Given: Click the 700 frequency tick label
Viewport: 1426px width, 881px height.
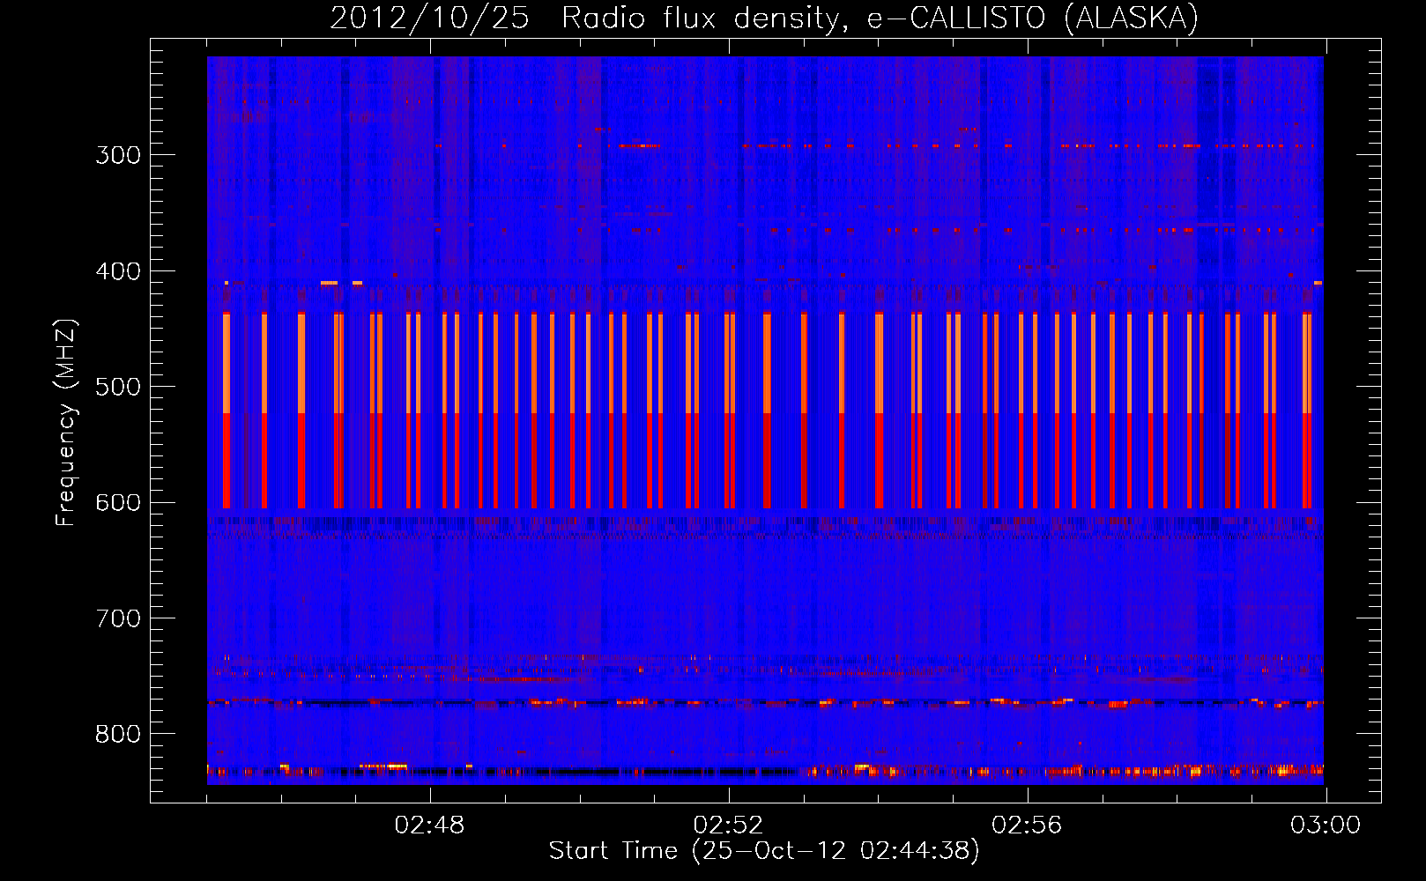Looking at the screenshot, I should (118, 618).
